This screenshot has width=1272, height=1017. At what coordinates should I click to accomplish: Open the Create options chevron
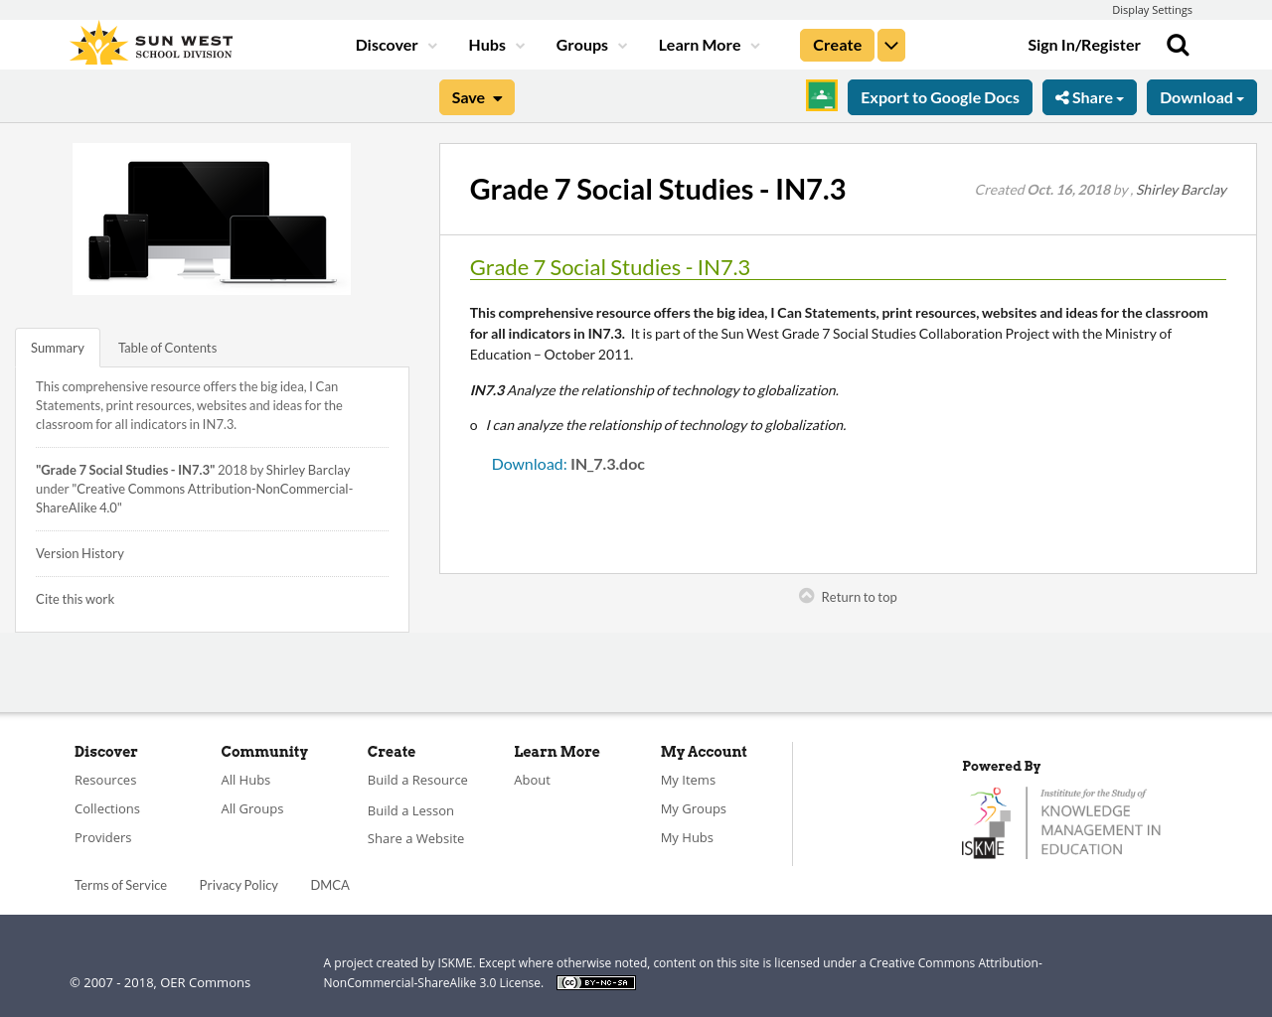coord(891,43)
